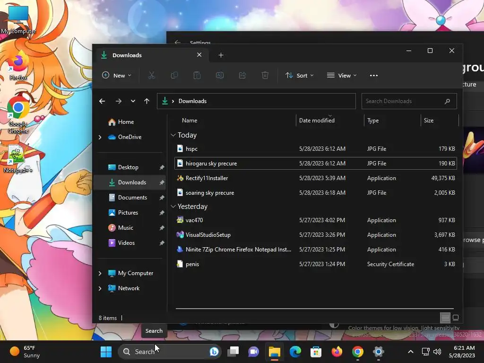Click the Copy icon in toolbar

coord(174,75)
